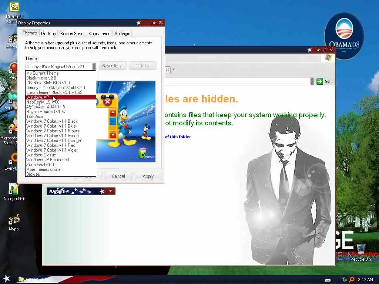Select My Current Theme from list

61,73
